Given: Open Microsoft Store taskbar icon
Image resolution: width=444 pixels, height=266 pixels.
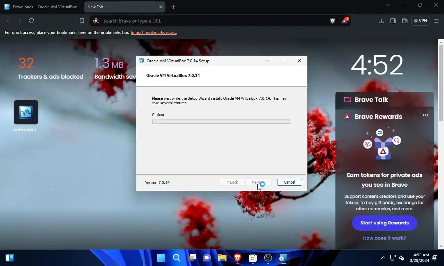Looking at the screenshot, I should pos(253,258).
